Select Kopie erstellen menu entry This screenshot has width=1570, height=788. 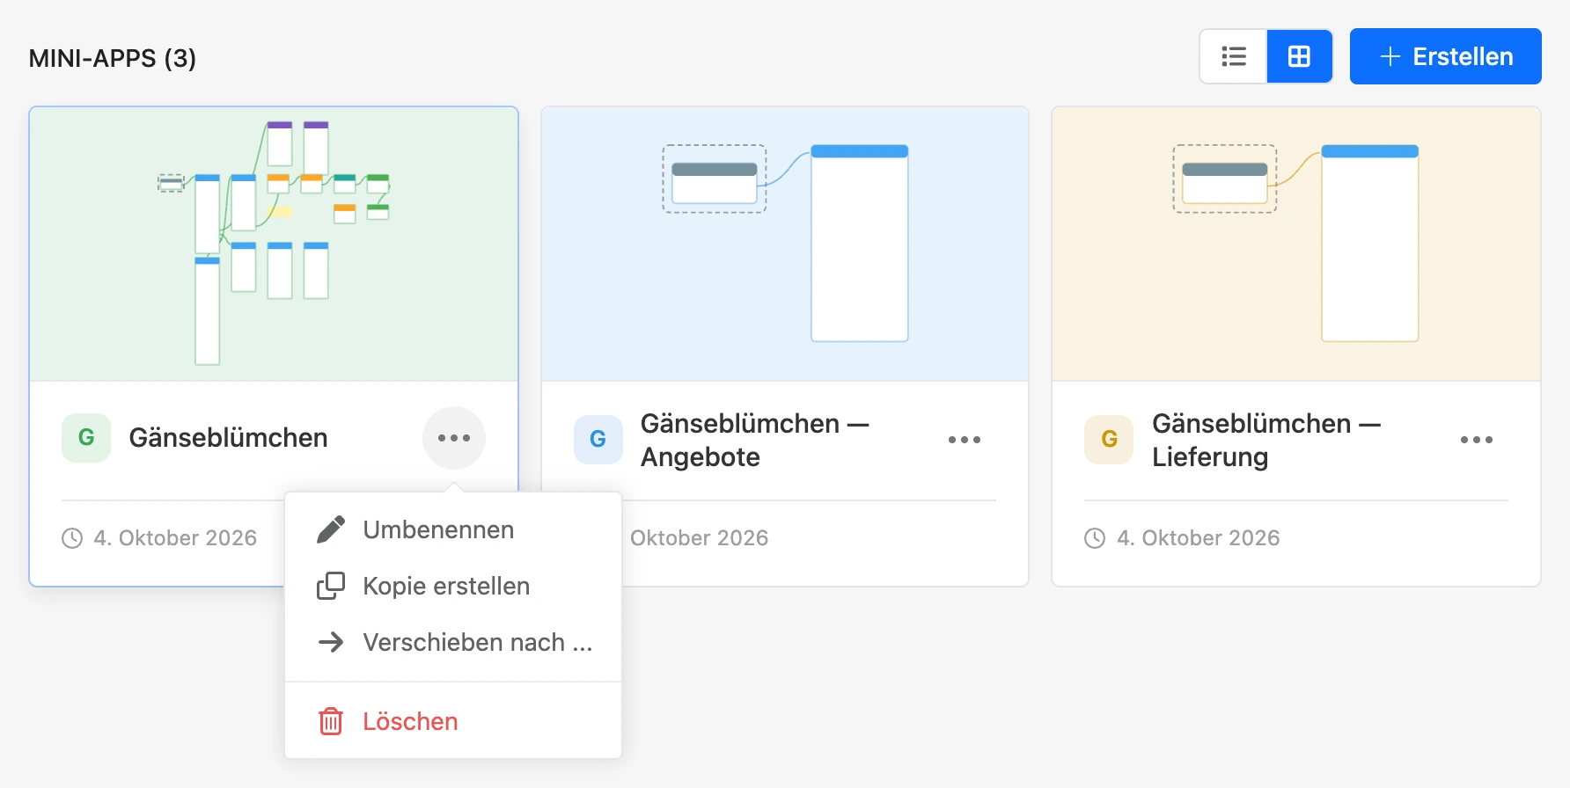453,586
